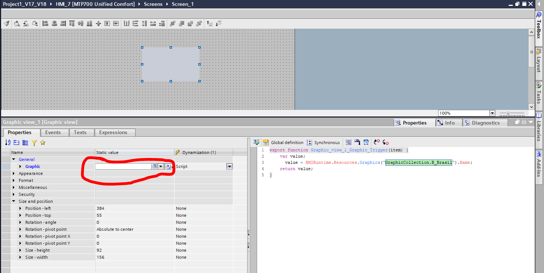Viewport: 544px width, 273px height.
Task: Click the format painter brush icon
Action: (x=7, y=24)
